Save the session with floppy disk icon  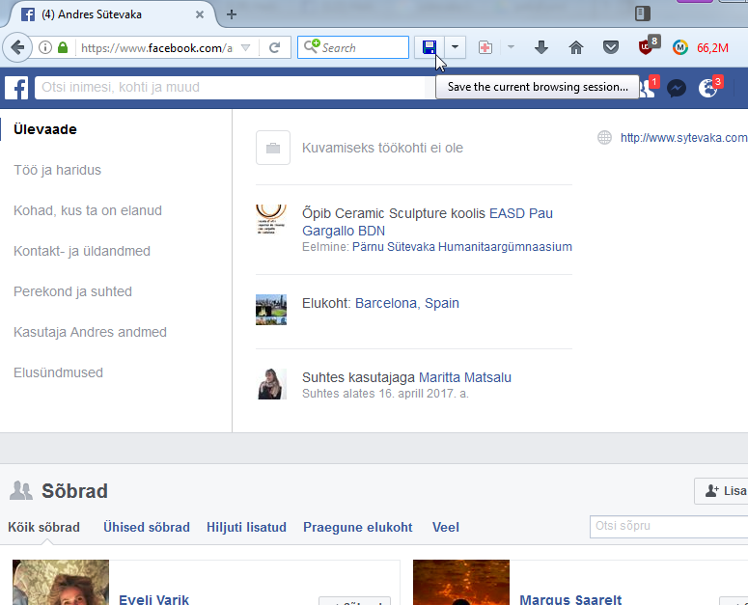pyautogui.click(x=429, y=47)
